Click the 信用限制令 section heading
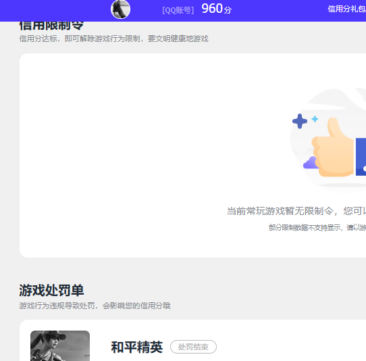366x361 pixels. (51, 26)
